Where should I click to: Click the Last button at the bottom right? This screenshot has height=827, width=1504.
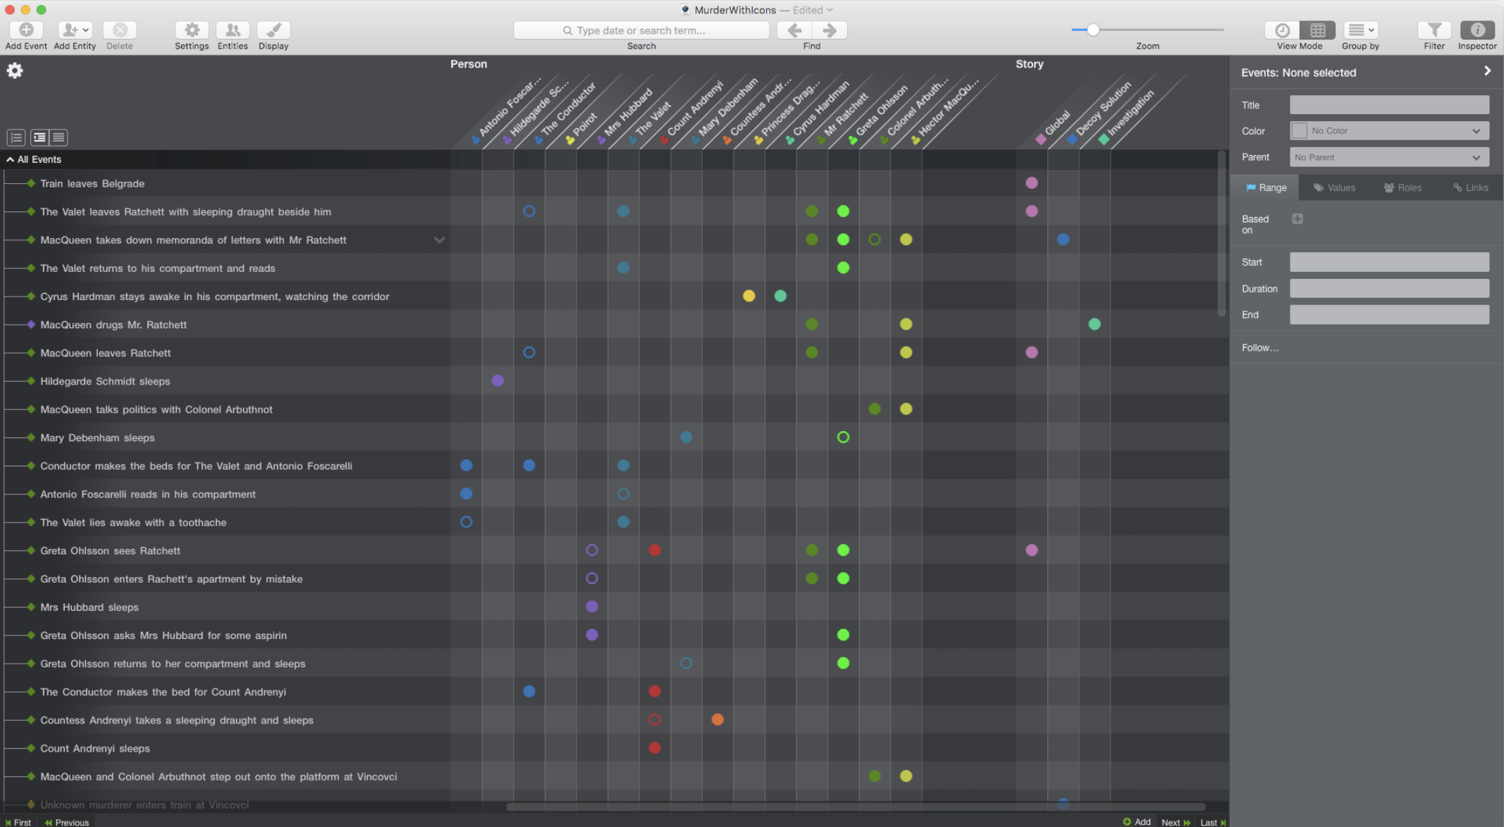point(1211,822)
